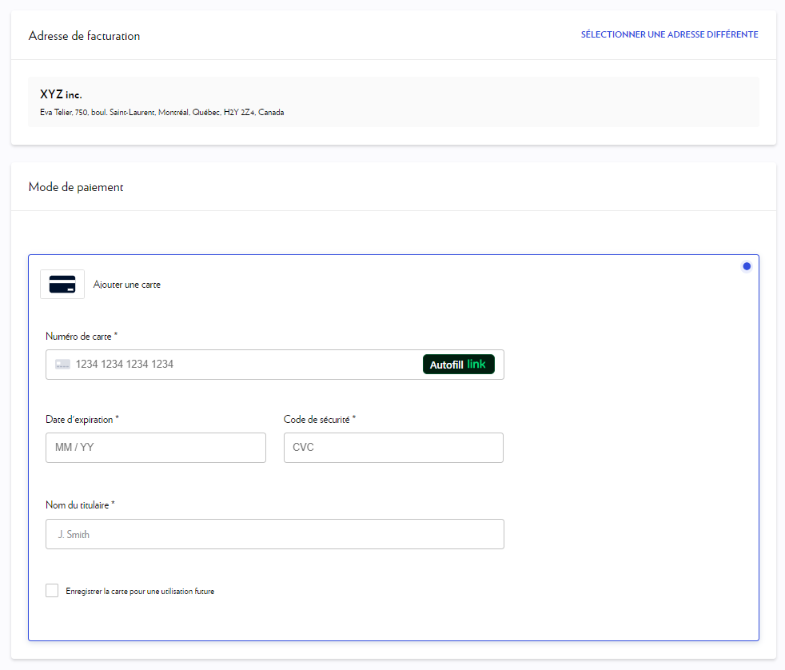Click the CVC security code field
The height and width of the screenshot is (670, 785).
point(393,448)
